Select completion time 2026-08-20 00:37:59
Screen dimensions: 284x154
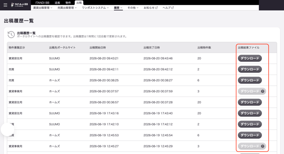pos(158,91)
